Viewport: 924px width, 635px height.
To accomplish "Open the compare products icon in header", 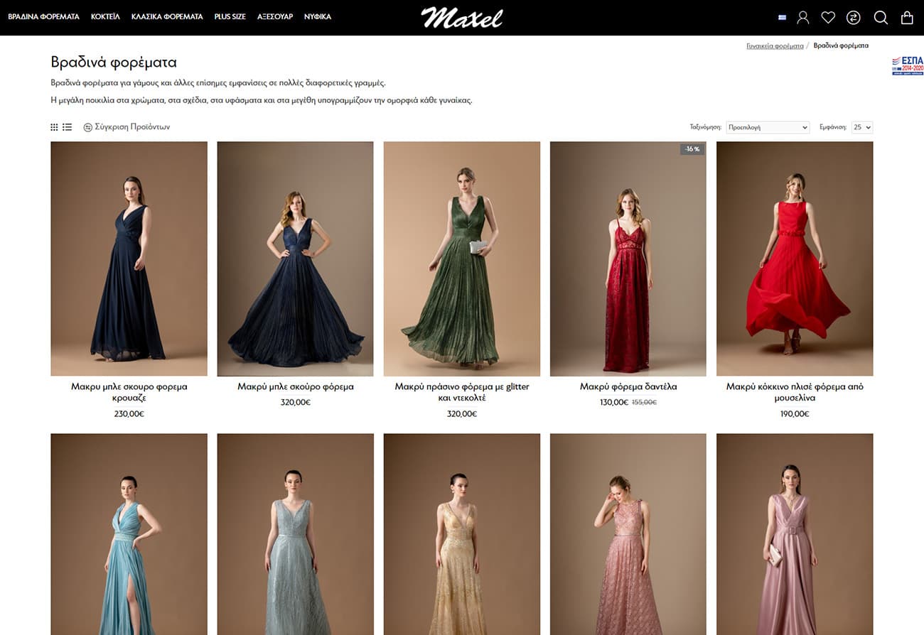I will tap(854, 18).
